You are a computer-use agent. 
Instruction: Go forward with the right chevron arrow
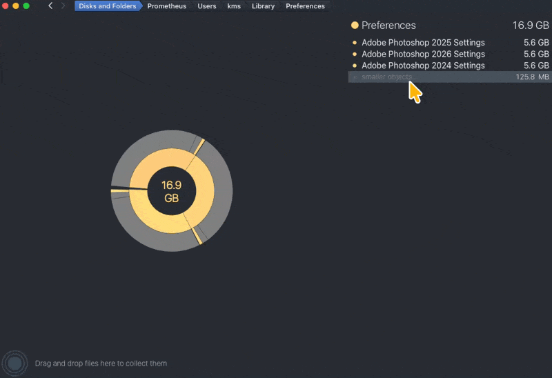(63, 6)
